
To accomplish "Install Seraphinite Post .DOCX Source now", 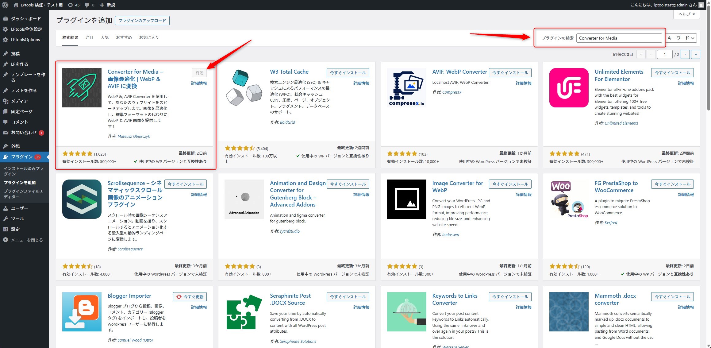I will coord(348,297).
